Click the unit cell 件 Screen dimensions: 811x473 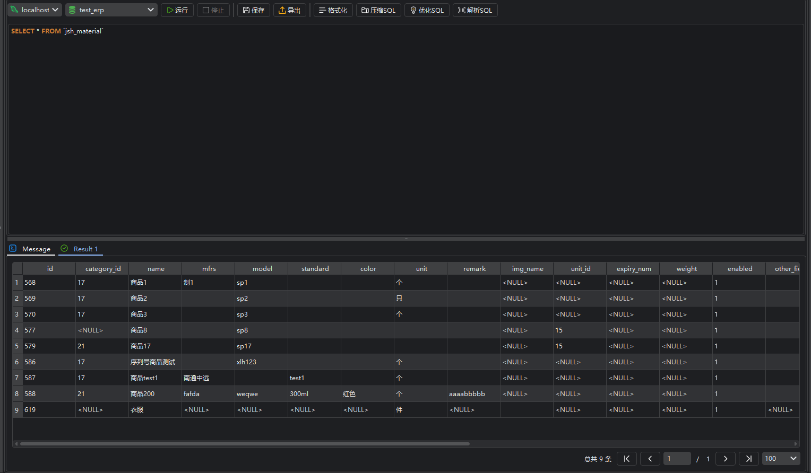coord(421,410)
